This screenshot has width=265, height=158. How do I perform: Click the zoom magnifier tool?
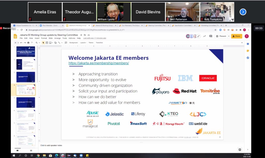[36, 43]
